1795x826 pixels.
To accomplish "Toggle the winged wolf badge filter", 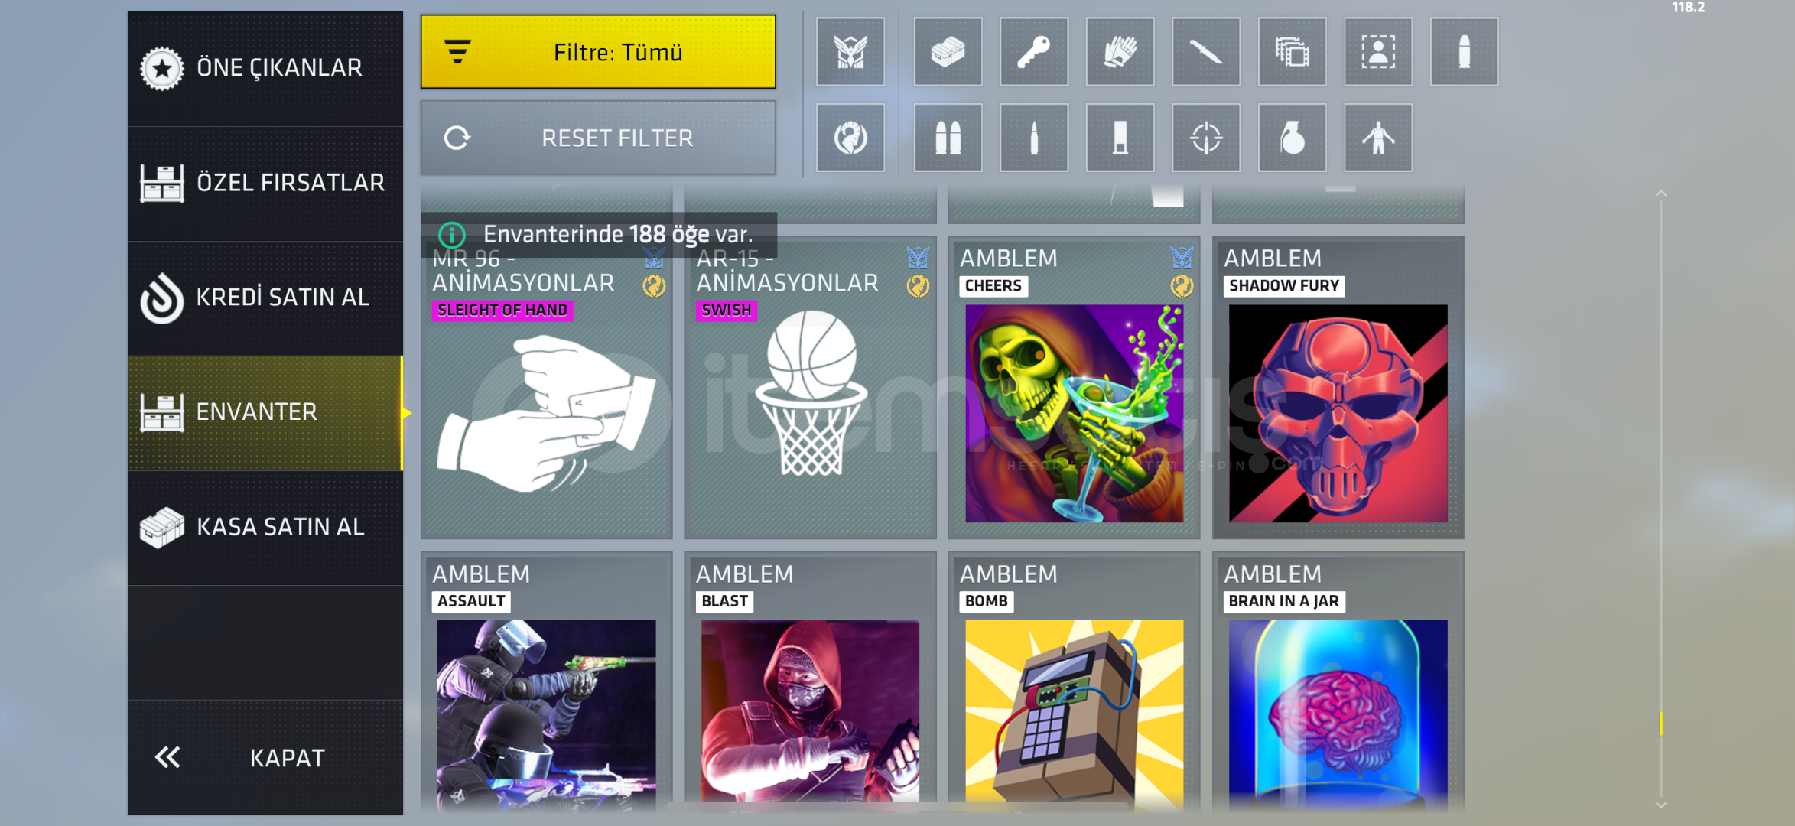I will pos(850,52).
